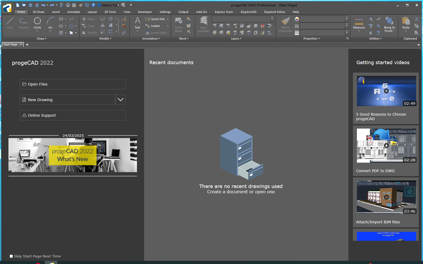
Task: Click the Text annotation tool
Action: [137, 23]
